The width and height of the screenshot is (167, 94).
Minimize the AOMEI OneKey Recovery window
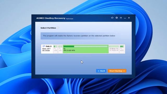[125, 18]
